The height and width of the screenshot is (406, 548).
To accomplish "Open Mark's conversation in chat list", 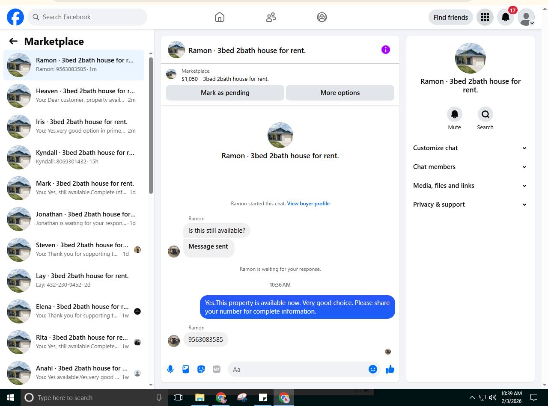I will (74, 188).
